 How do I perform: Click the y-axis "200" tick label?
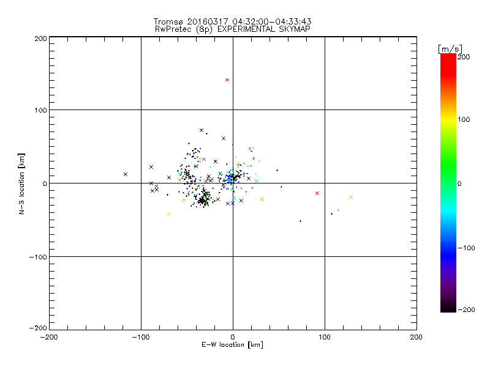tap(40, 39)
